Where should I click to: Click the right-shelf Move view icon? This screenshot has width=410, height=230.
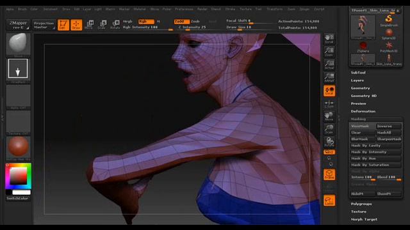pos(329,116)
